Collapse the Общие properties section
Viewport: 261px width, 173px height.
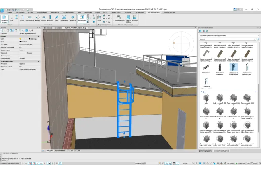(39, 36)
